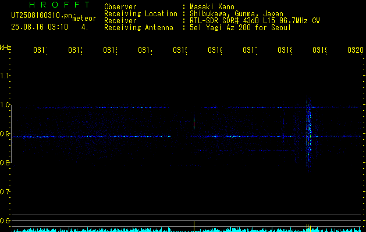Click the 0318 time marker
This screenshot has width=366, height=232.
285,50
